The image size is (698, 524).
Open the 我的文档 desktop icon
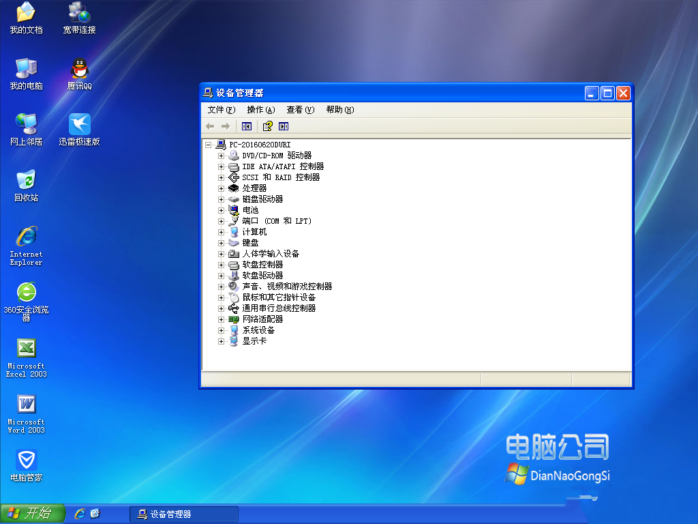pos(27,18)
